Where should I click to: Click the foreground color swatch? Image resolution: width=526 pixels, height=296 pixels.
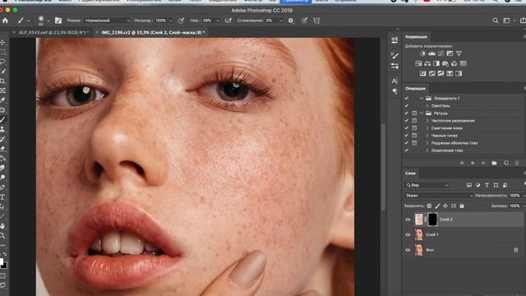click(x=1, y=261)
